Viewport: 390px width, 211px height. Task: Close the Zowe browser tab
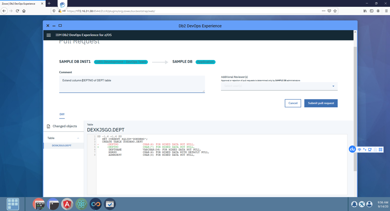click(x=42, y=4)
